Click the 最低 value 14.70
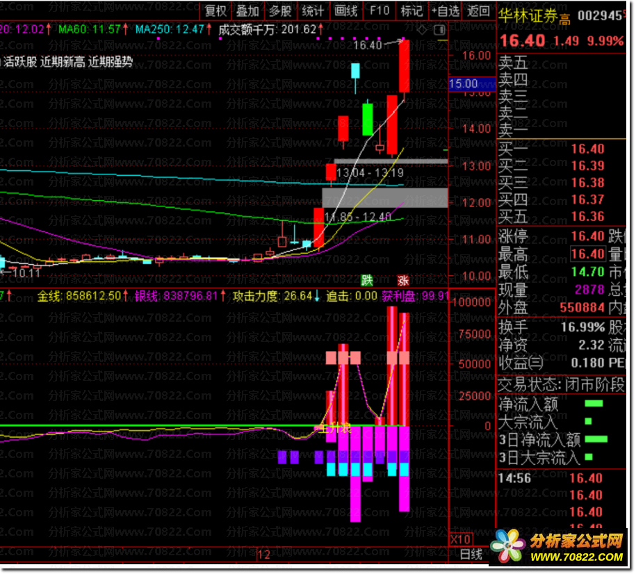Image resolution: width=636 pixels, height=574 pixels. coord(588,272)
